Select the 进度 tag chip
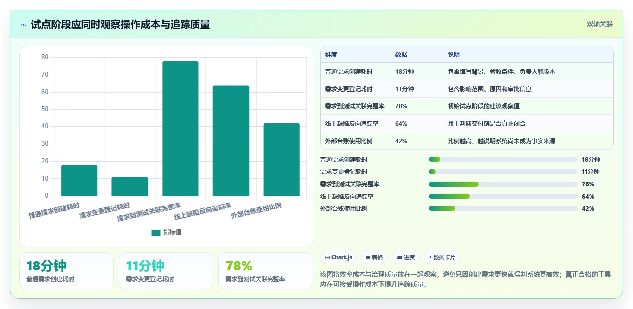Viewport: 633px width, 309px height. coord(406,257)
